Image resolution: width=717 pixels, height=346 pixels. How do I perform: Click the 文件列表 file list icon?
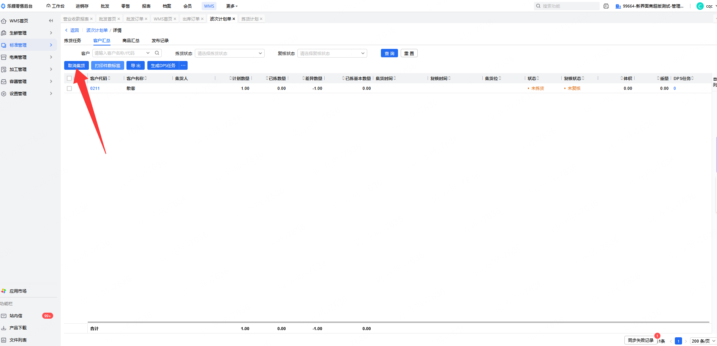[4, 340]
